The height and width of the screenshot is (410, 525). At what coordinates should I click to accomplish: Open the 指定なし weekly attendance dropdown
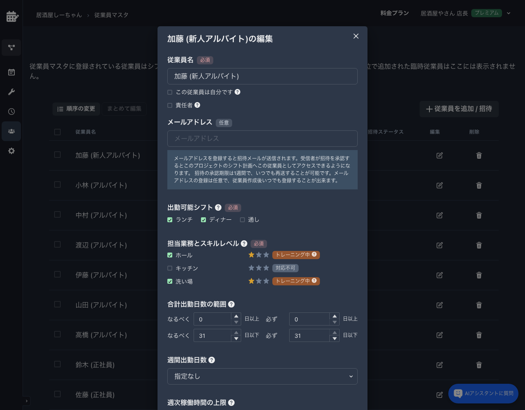[262, 376]
